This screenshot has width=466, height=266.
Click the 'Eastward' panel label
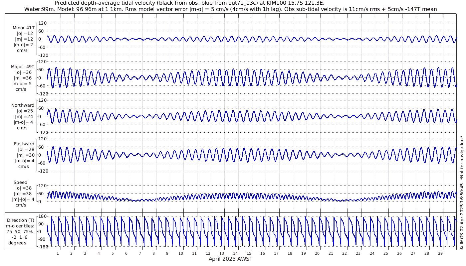tap(24, 144)
